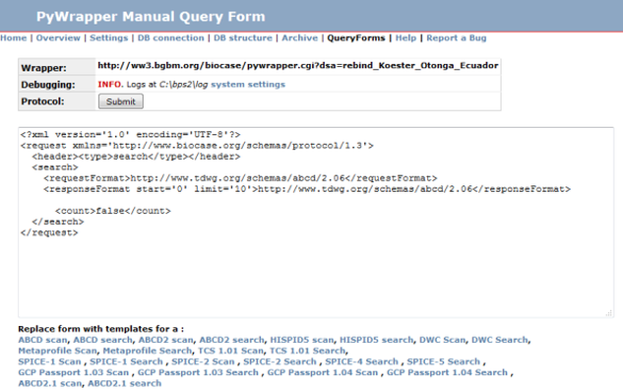Load the ABCD2 scan template
Viewport: 623px width, 392px height.
[x=165, y=340]
